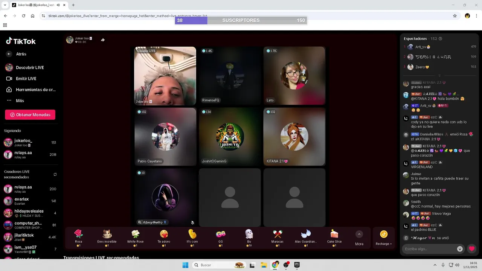Show hidden tray icons chevron
Viewport: 482px width, 271px height.
pyautogui.click(x=435, y=265)
